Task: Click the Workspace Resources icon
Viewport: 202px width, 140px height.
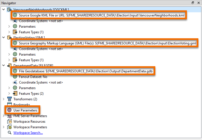Action: [x=10, y=122]
